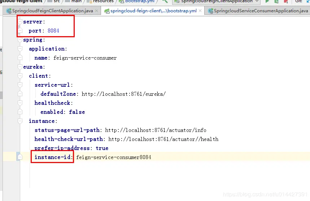Close the bootstrap.yml editor tab
This screenshot has width=310, height=201.
coord(200,11)
